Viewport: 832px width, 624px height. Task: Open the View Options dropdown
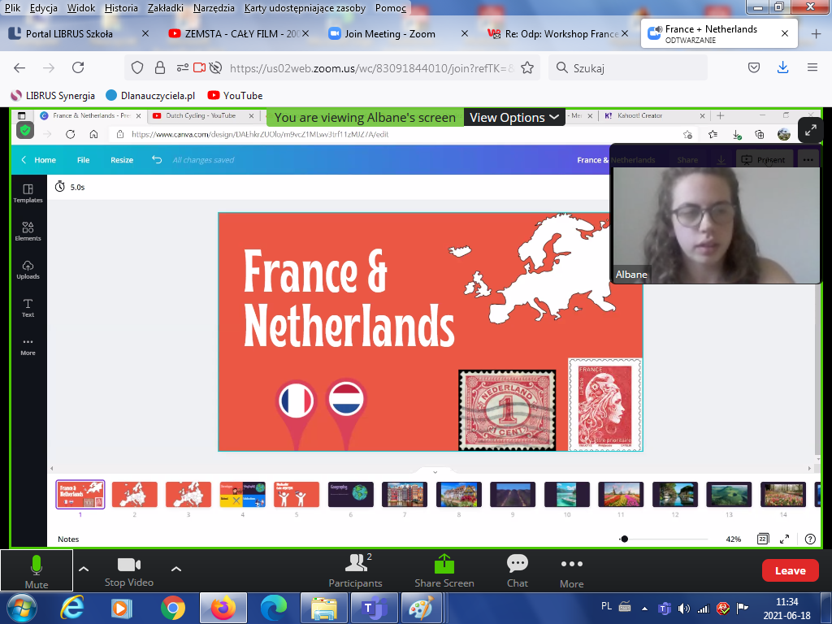point(514,117)
